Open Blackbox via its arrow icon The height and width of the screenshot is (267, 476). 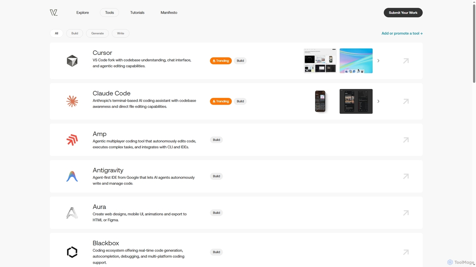406,252
